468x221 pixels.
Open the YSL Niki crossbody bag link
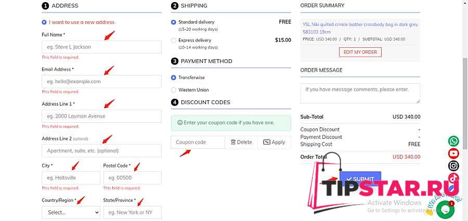pyautogui.click(x=360, y=28)
